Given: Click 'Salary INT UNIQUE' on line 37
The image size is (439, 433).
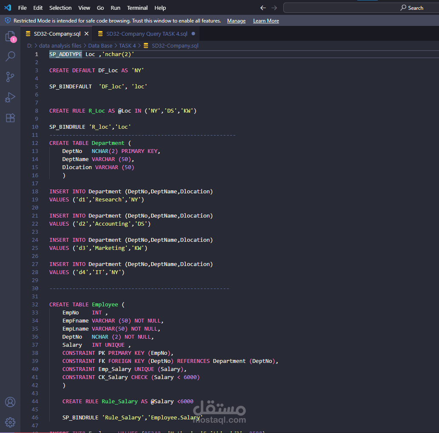Looking at the screenshot, I should point(94,345).
